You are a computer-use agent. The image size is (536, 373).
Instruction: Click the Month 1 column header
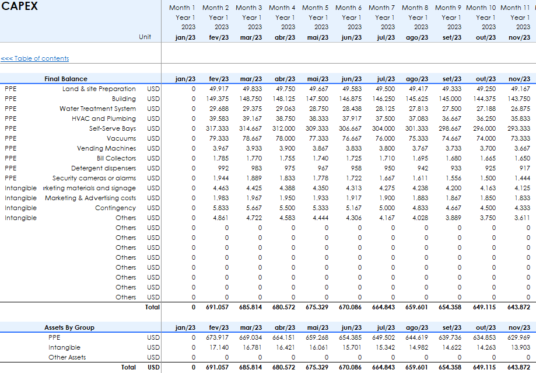[182, 8]
